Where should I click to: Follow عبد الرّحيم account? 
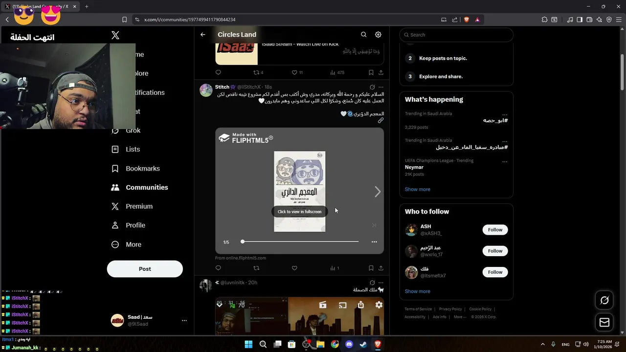coord(495,251)
